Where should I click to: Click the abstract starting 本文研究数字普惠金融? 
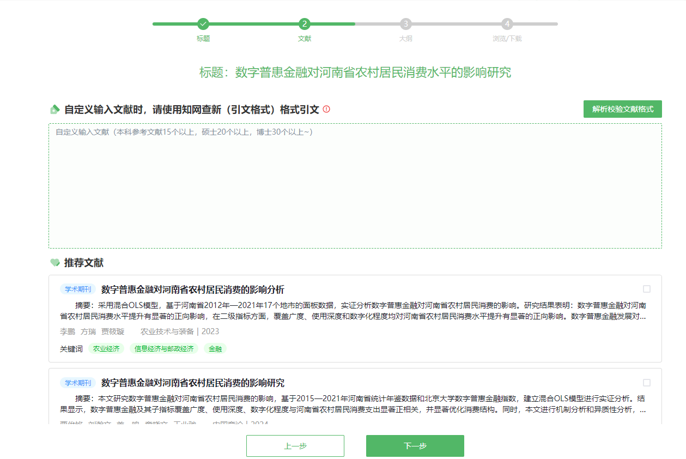pos(353,404)
